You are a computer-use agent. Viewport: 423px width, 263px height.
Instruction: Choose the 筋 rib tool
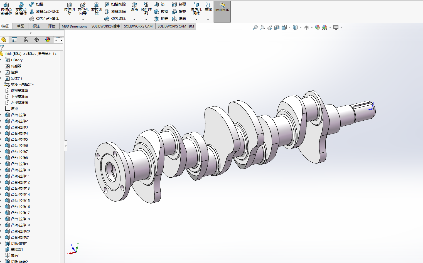(159, 4)
